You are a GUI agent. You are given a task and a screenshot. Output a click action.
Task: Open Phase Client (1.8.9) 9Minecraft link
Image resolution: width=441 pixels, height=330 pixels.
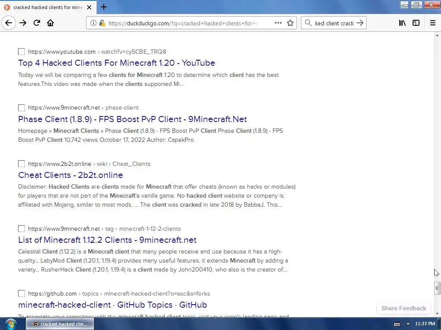click(x=133, y=119)
